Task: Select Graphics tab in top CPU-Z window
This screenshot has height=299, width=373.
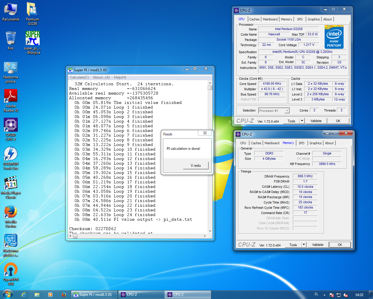Action: pos(314,19)
